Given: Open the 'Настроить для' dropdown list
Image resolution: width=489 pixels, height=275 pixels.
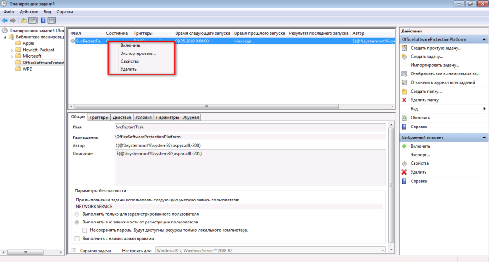Looking at the screenshot, I should (x=382, y=250).
